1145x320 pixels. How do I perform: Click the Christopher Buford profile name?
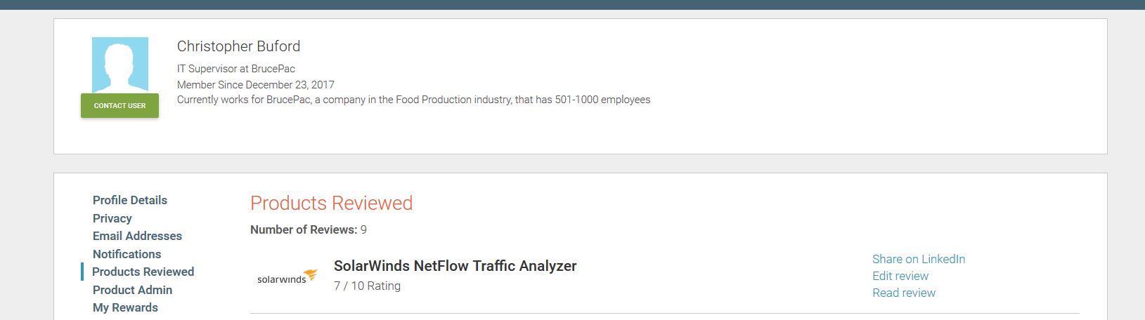point(238,46)
